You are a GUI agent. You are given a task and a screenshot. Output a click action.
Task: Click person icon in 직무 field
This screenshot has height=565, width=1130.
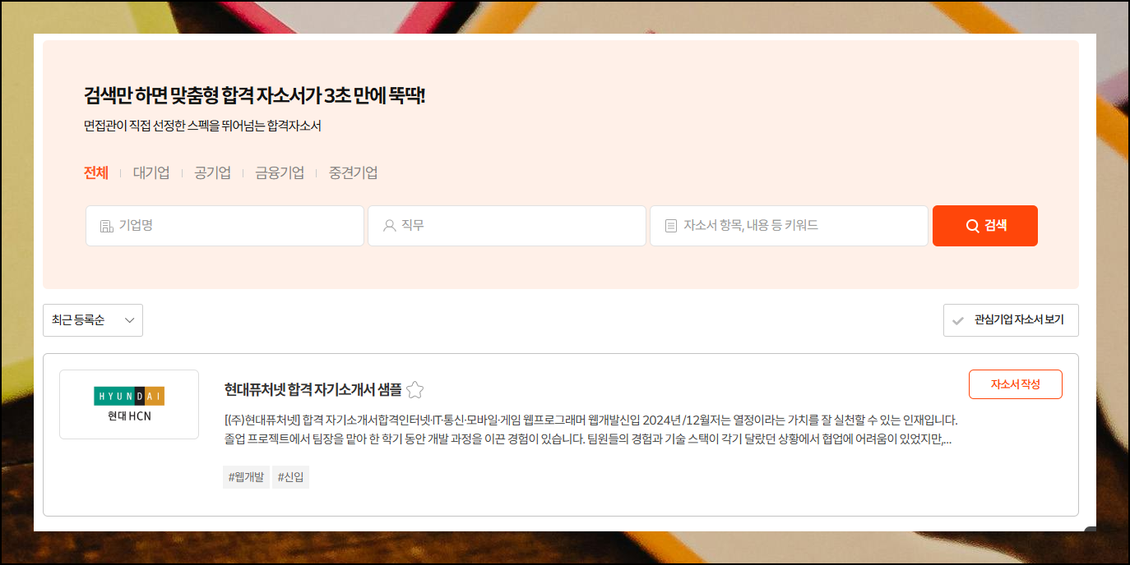390,226
